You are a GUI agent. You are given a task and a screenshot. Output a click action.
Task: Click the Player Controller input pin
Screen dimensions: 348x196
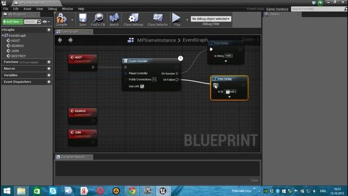coord(126,73)
